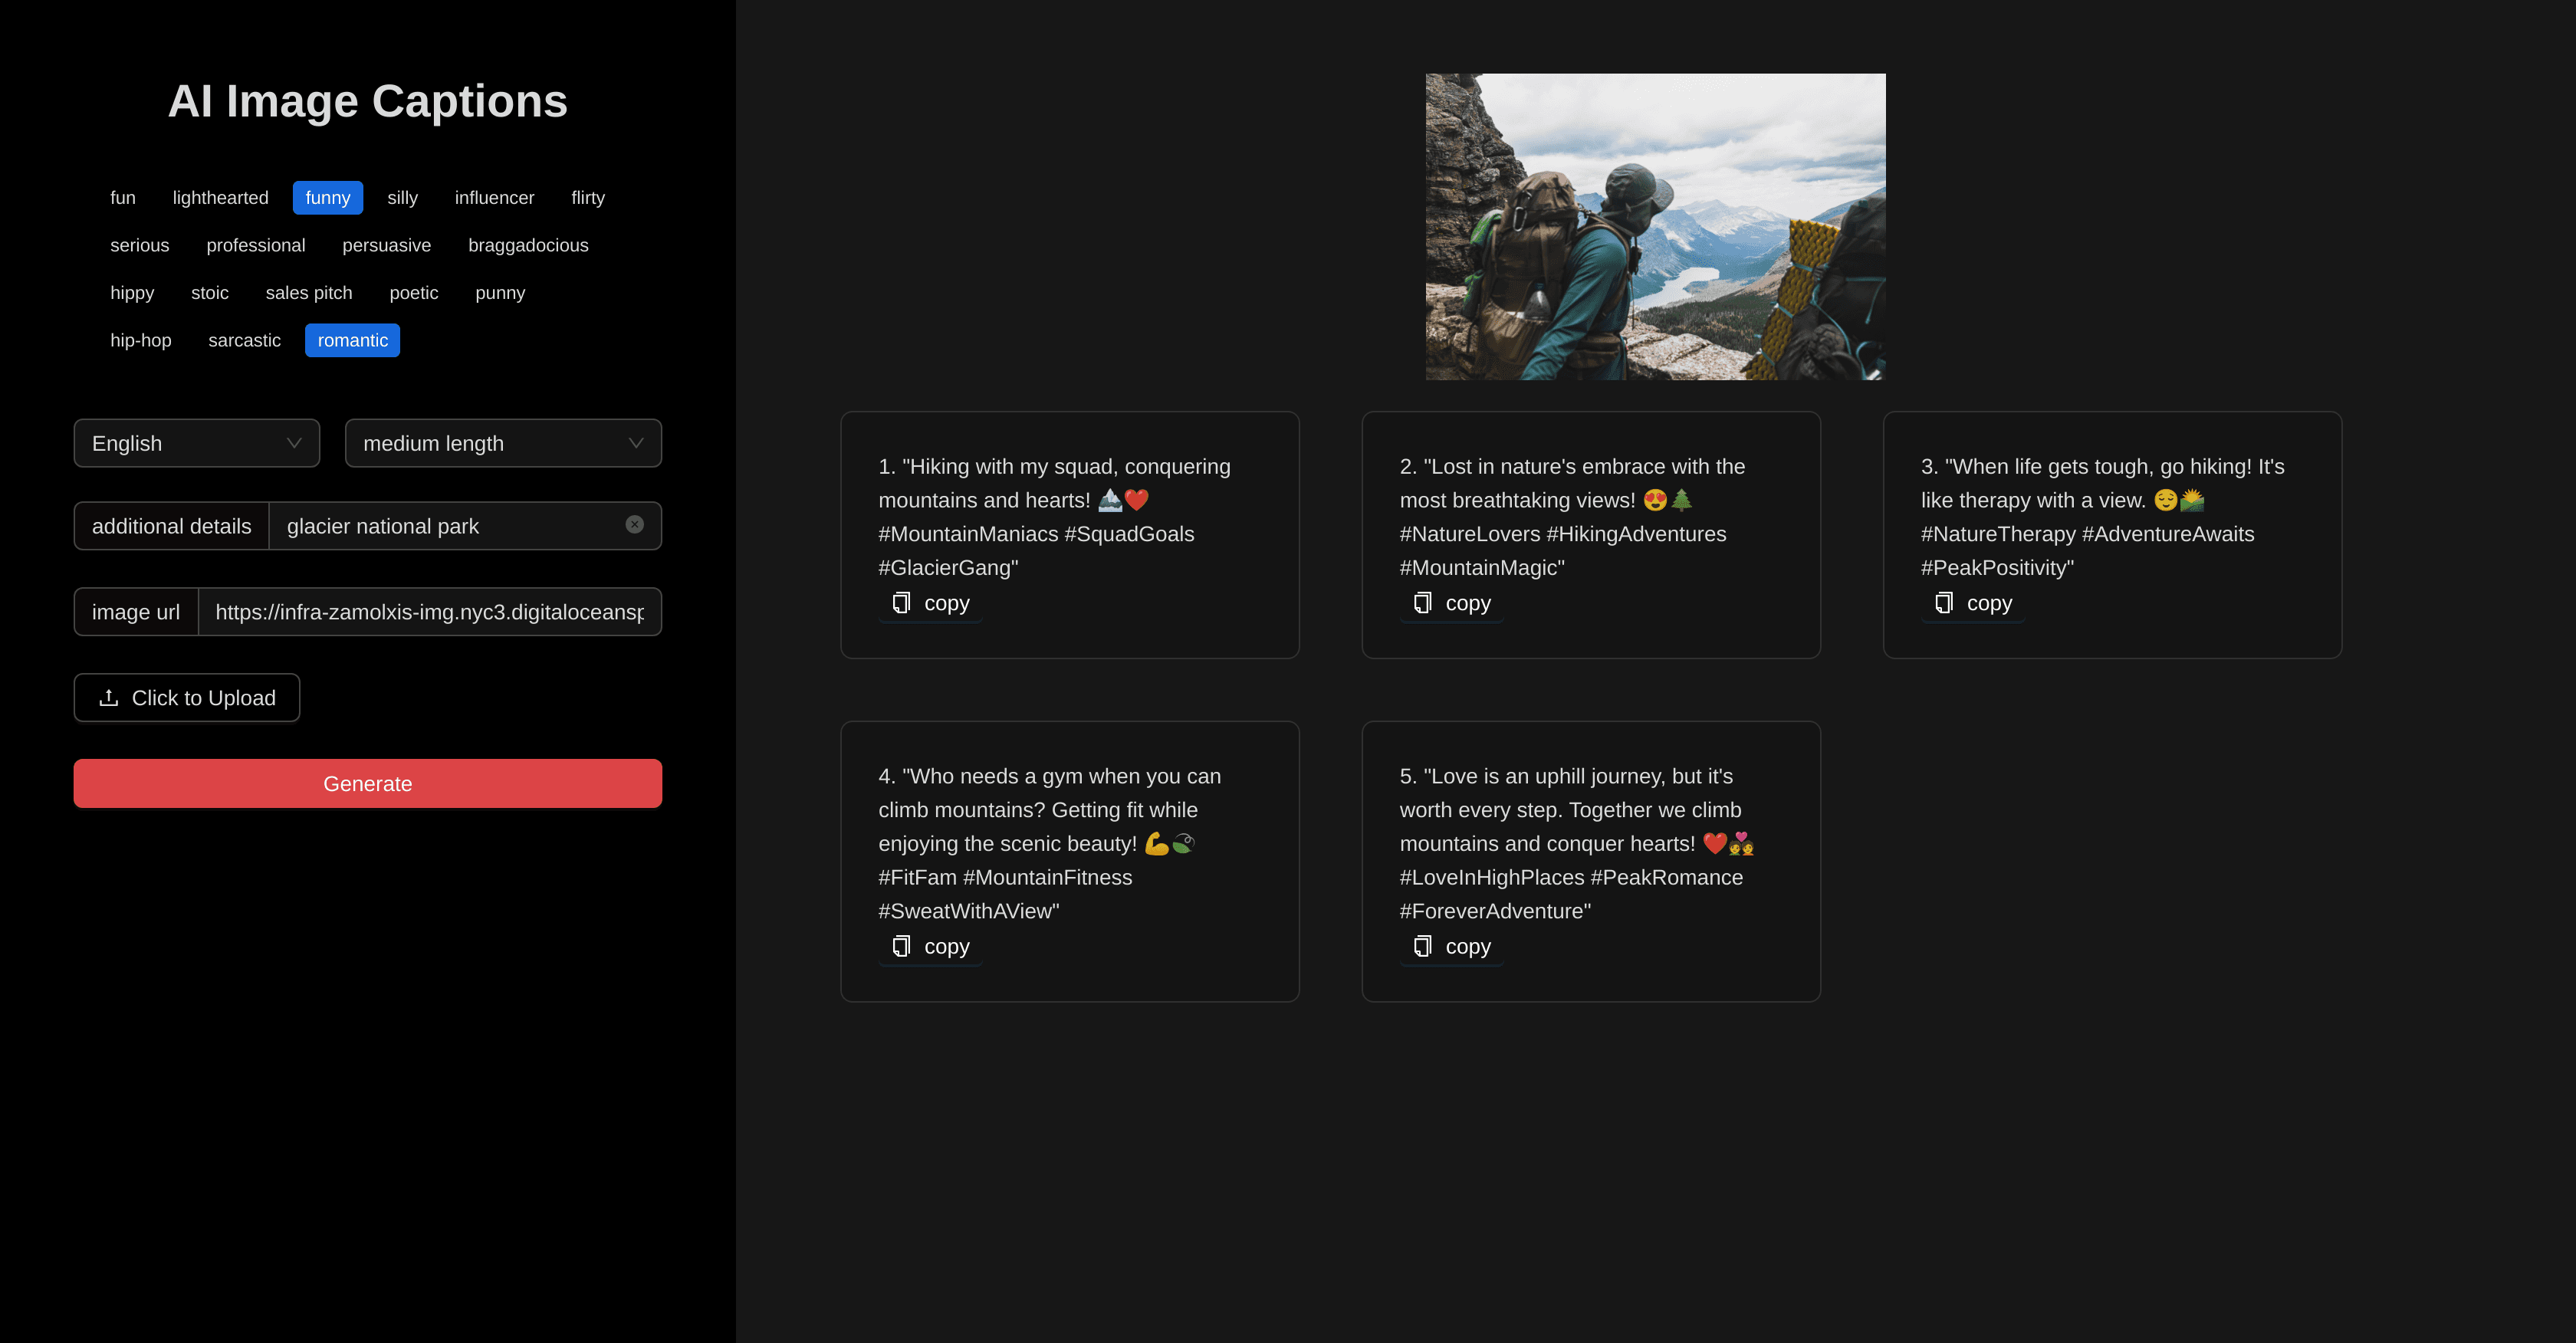
Task: Open the English language dropdown
Action: (x=196, y=443)
